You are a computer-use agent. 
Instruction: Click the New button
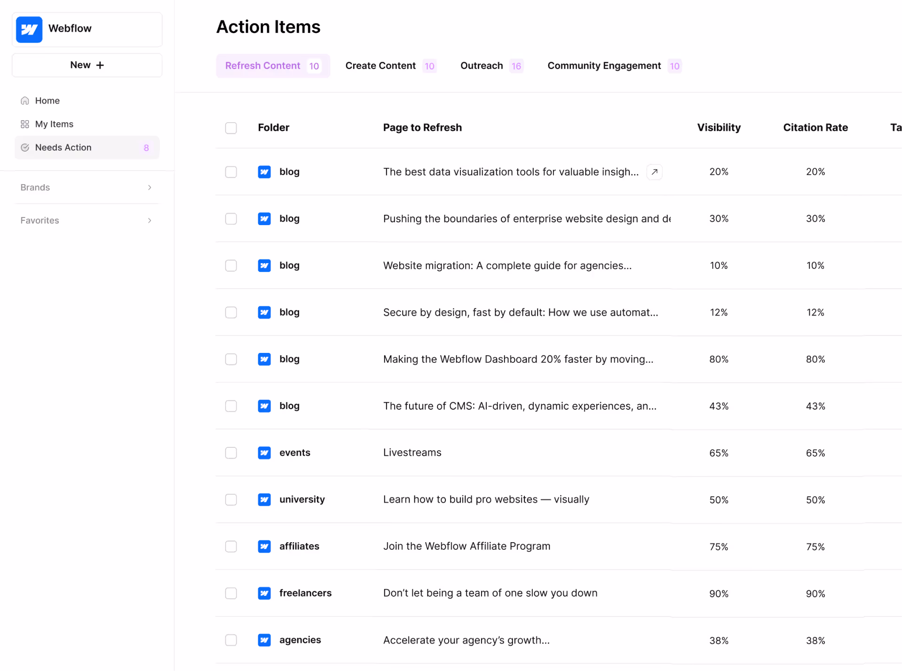coord(87,65)
